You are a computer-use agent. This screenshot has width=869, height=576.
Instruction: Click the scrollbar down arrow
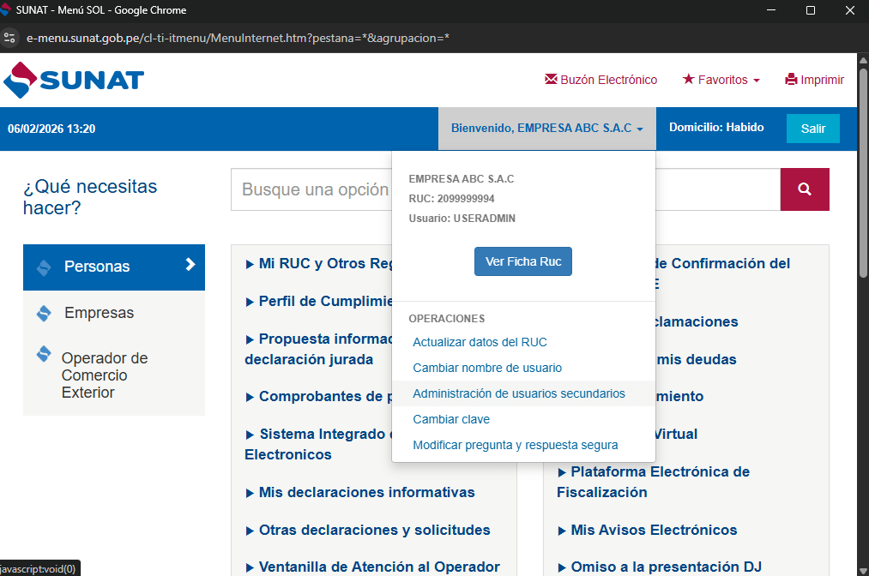pos(863,571)
